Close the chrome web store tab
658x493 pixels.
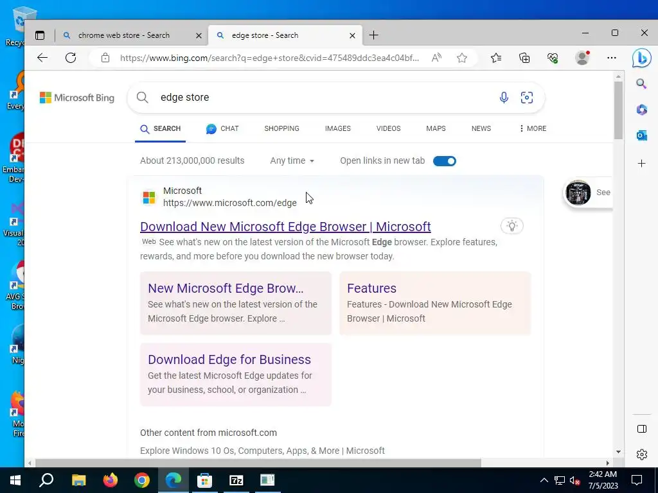click(199, 36)
